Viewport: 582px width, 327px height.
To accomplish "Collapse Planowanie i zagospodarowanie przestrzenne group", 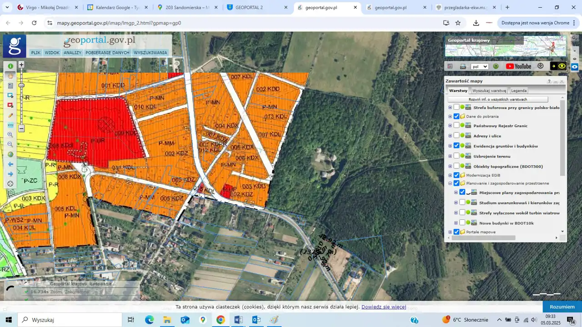I will pos(450,183).
